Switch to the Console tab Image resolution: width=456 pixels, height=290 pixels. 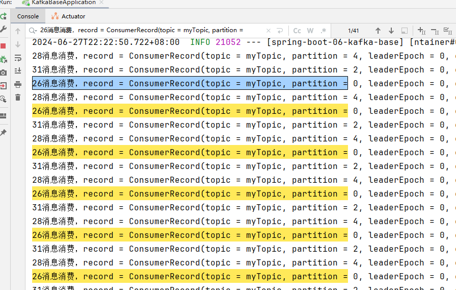28,16
